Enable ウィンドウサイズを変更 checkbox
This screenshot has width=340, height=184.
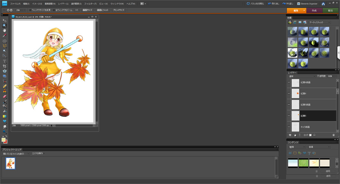pyautogui.click(x=31, y=10)
